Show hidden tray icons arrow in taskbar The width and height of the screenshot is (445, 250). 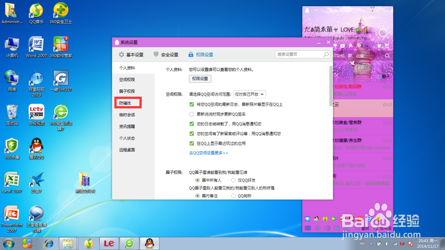coord(371,244)
